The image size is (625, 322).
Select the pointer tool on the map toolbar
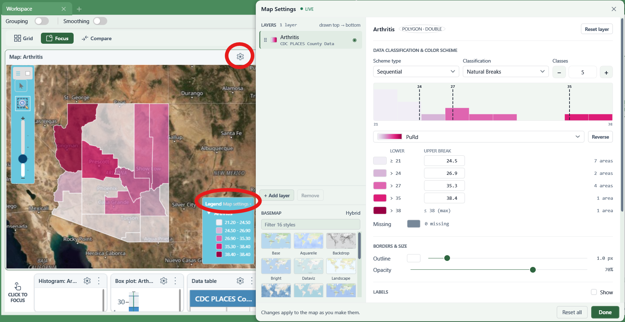coord(21,86)
